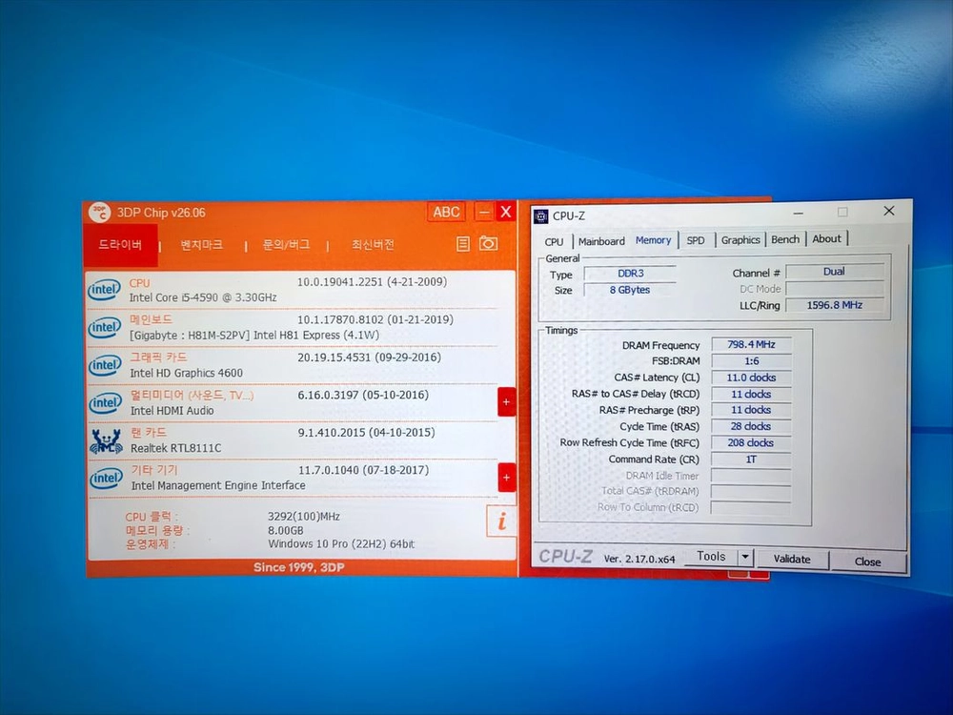Click the Dual channel value field
This screenshot has width=953, height=715.
pos(834,271)
